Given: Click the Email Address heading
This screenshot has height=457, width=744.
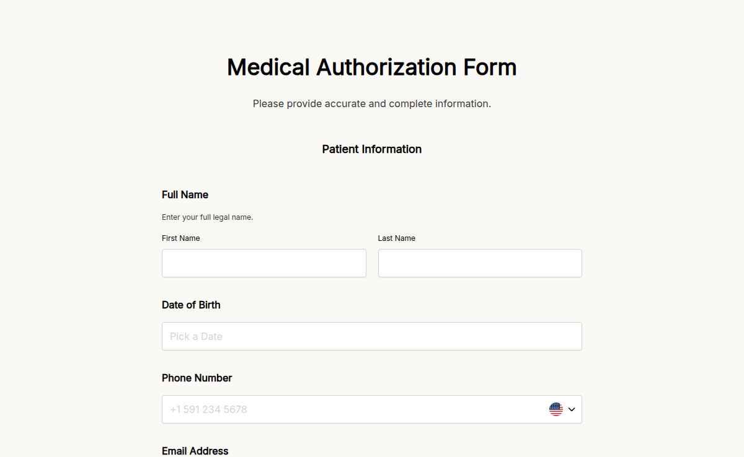Looking at the screenshot, I should (x=195, y=450).
